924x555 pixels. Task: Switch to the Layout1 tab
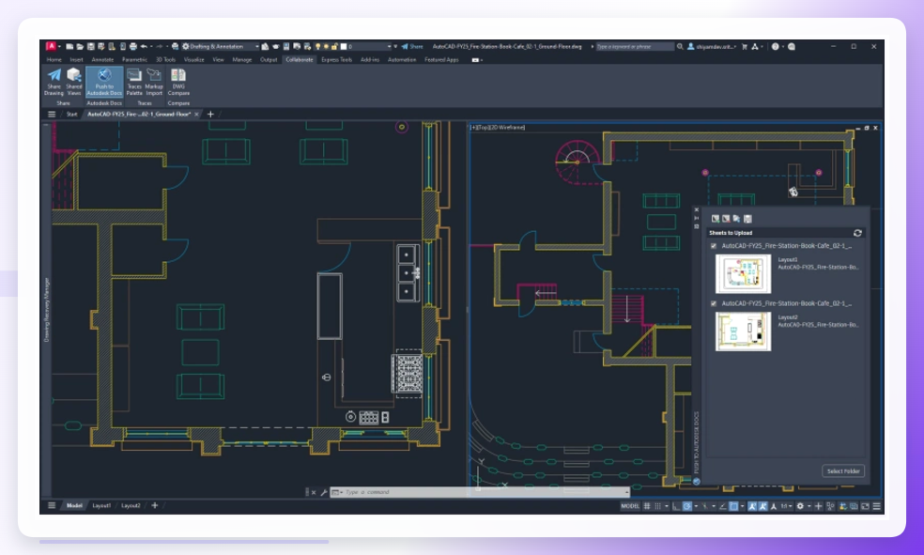coord(101,505)
